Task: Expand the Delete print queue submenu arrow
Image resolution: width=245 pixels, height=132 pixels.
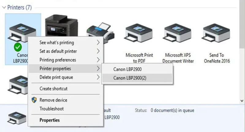Action: point(98,77)
